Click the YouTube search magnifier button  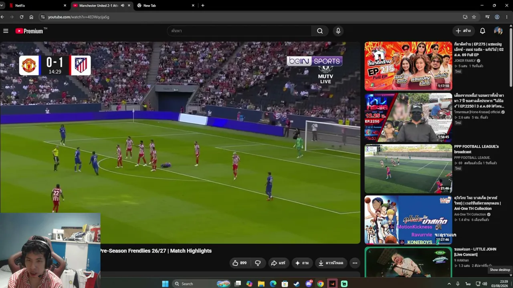pyautogui.click(x=320, y=31)
